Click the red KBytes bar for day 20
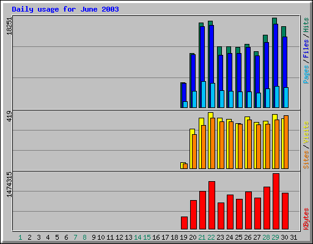 click(x=193, y=215)
